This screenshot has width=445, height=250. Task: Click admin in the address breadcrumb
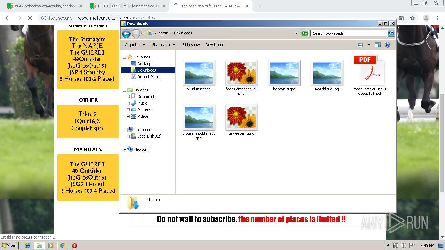tap(163, 33)
